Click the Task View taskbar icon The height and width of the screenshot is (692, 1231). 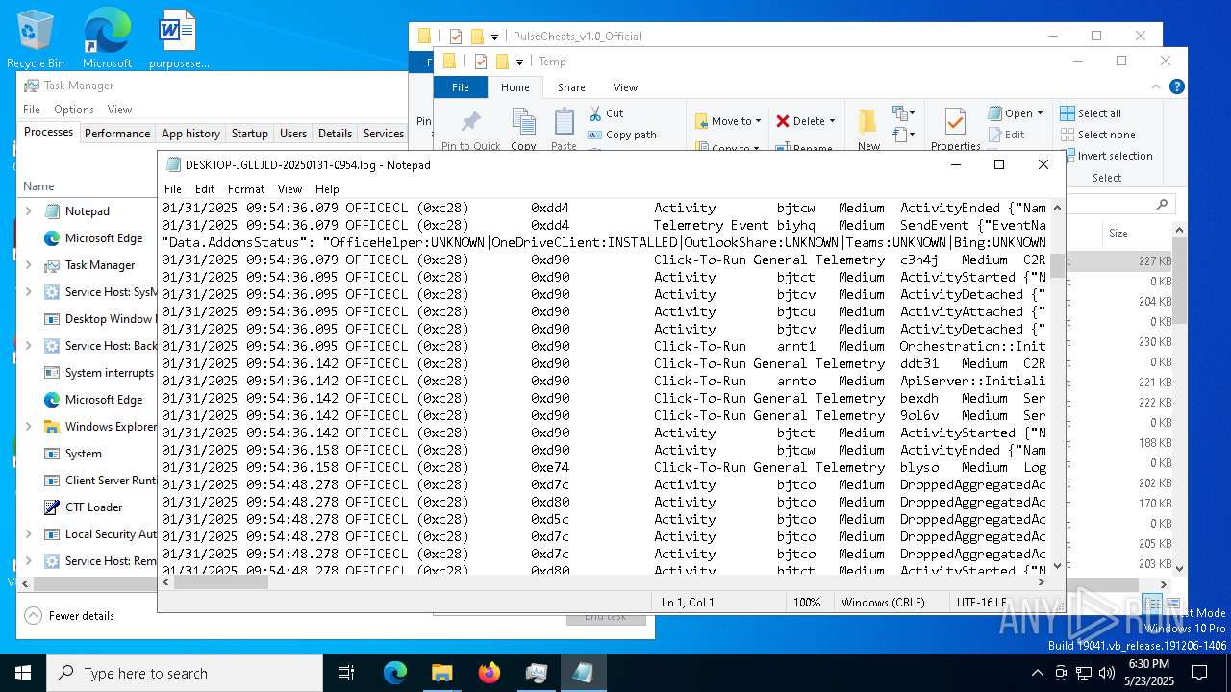coord(346,673)
